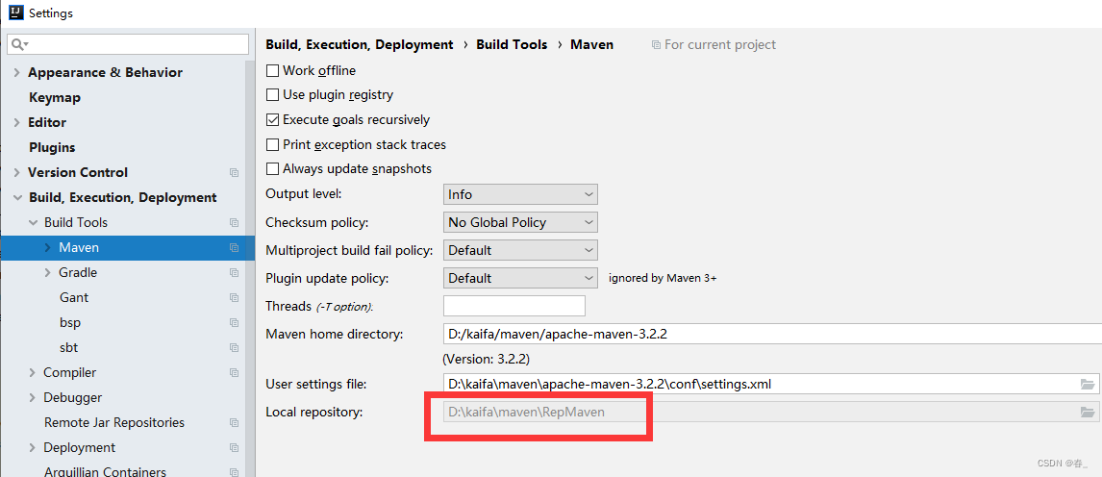
Task: Enable Always update snapshots checkbox
Action: (x=273, y=169)
